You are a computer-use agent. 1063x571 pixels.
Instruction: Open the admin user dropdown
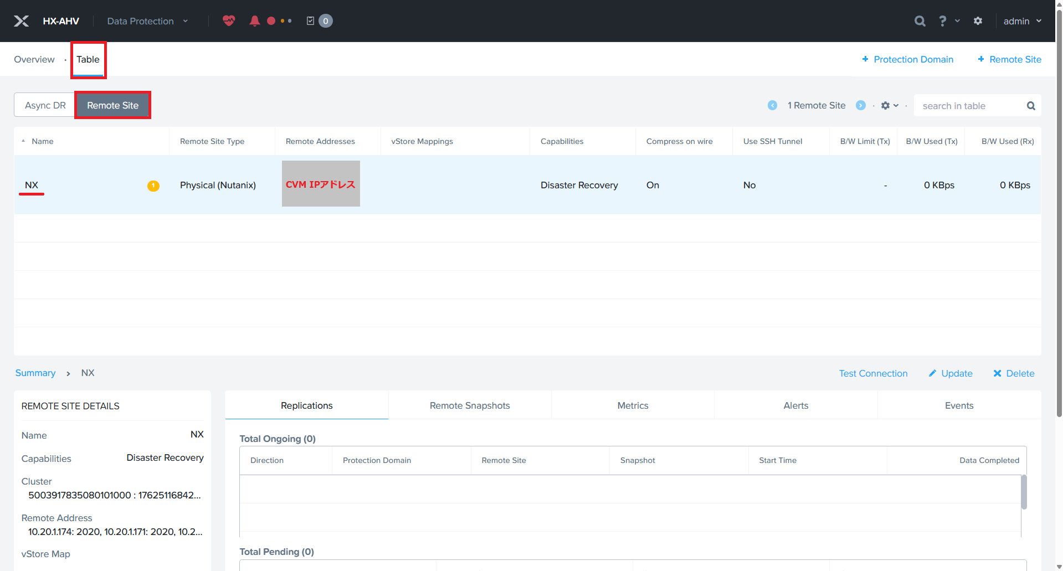click(x=1022, y=21)
